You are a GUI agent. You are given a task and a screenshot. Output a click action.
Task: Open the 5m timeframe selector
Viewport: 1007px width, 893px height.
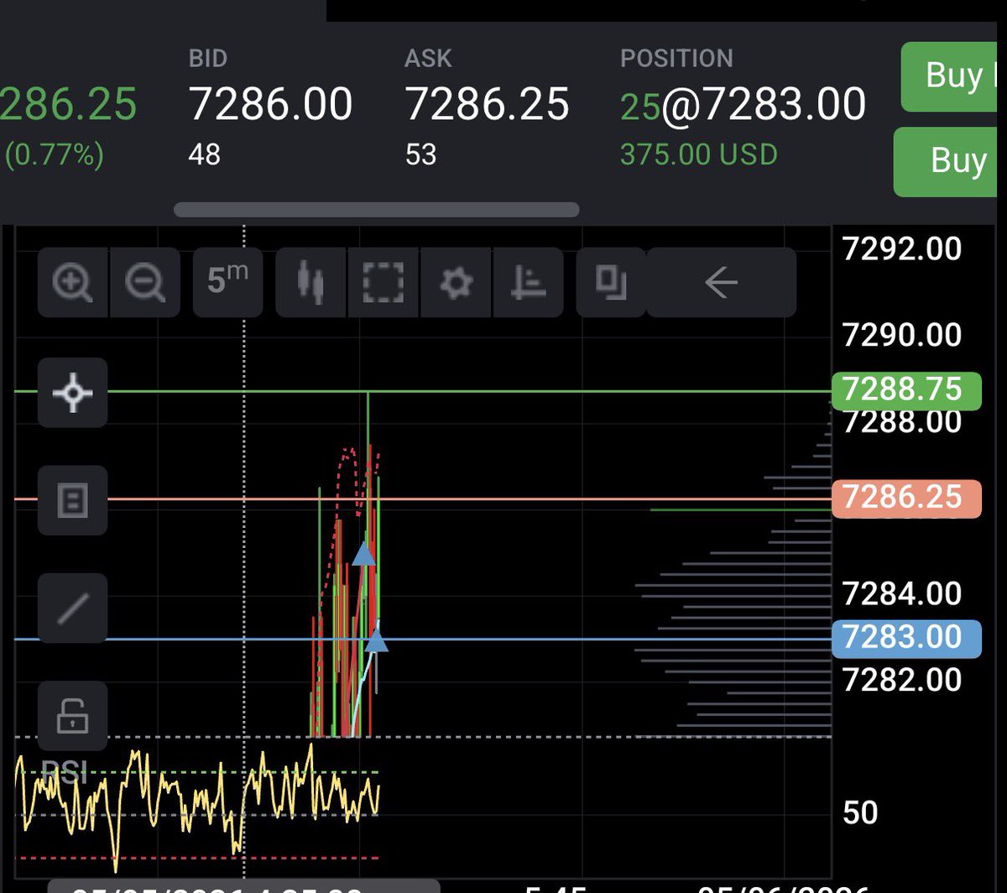[227, 283]
